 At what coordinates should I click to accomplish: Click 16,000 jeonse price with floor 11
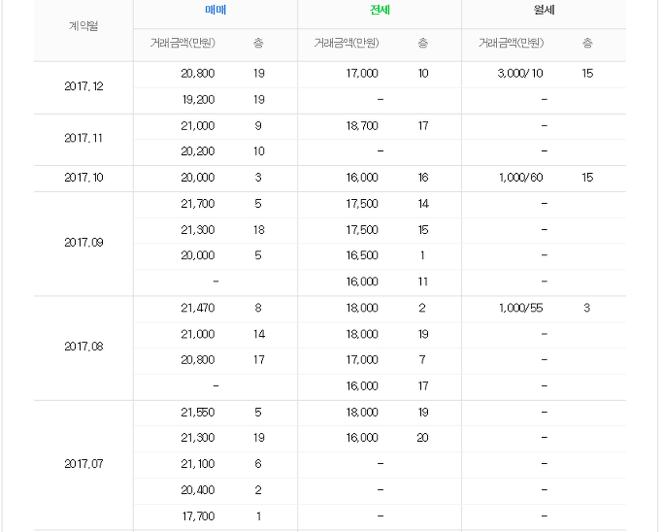point(362,282)
